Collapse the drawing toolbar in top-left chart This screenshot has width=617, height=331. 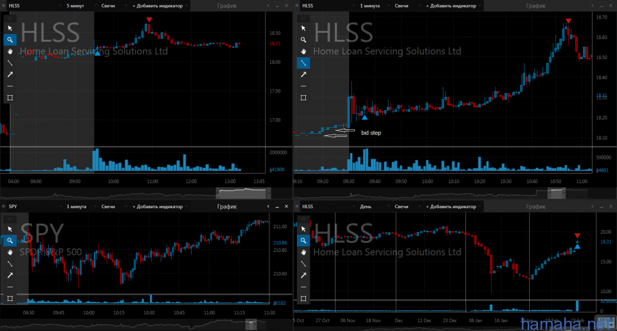(x=10, y=19)
